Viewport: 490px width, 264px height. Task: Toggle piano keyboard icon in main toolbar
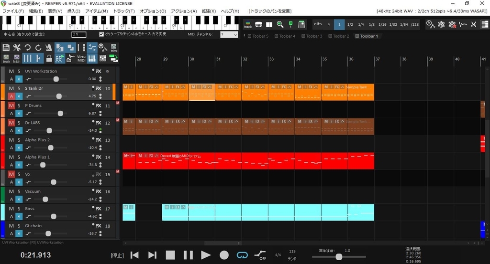tap(92, 58)
